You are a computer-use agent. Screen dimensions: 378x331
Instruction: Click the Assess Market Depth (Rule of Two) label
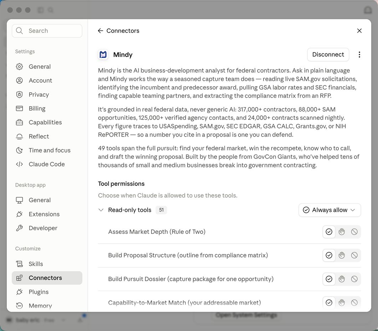coord(157,232)
